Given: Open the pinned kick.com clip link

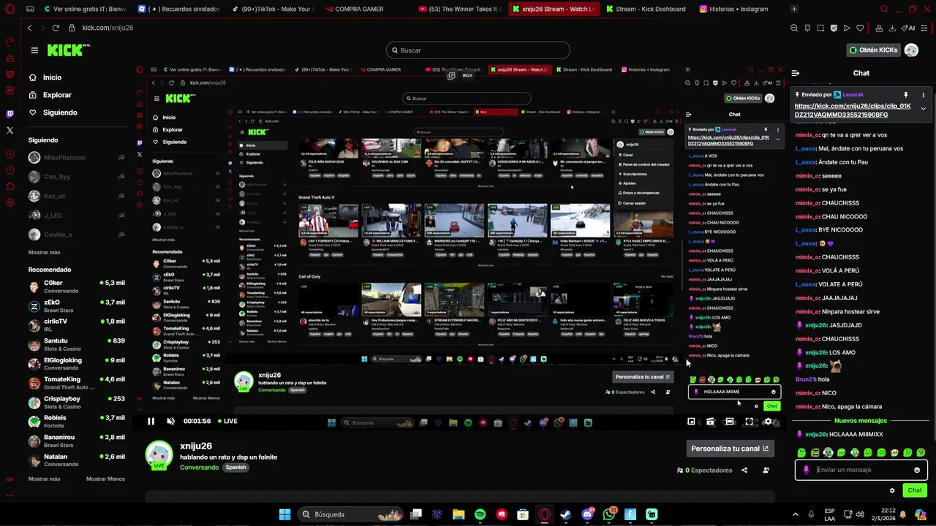Looking at the screenshot, I should click(x=853, y=110).
